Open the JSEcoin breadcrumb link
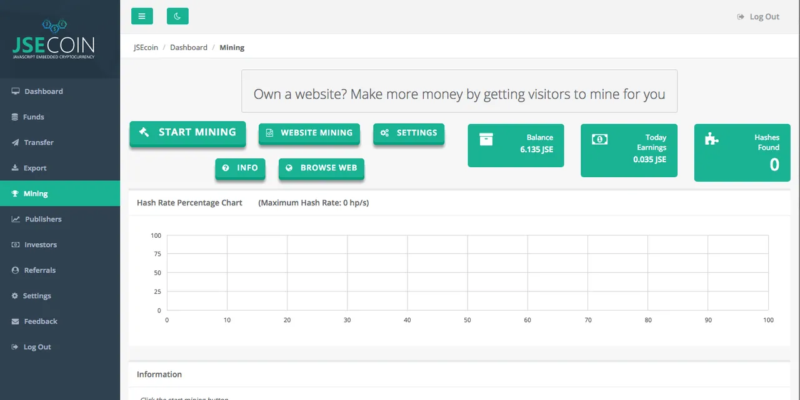 click(146, 47)
